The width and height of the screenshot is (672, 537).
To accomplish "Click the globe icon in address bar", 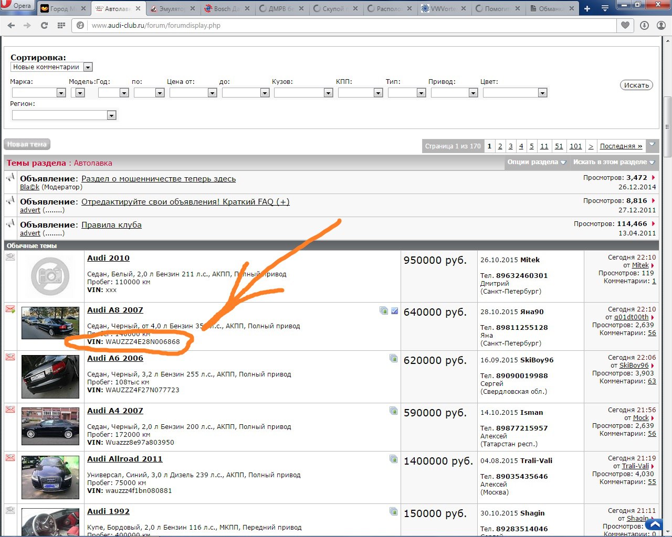I will [80, 25].
